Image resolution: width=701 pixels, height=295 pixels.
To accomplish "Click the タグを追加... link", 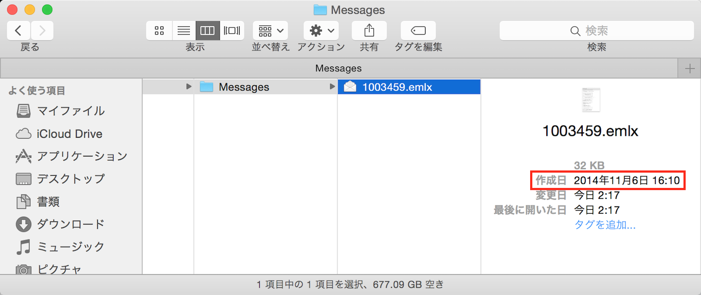I will tap(605, 225).
